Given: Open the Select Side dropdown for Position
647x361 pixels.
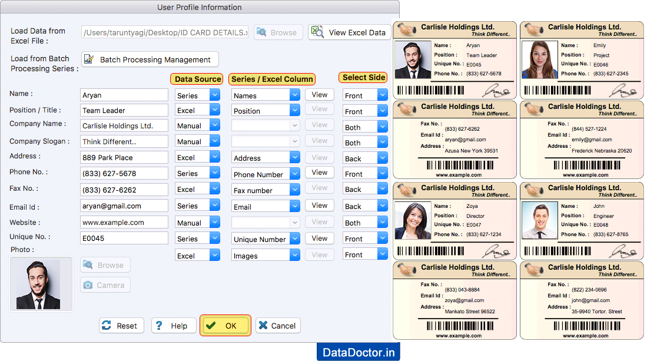Looking at the screenshot, I should click(x=365, y=110).
